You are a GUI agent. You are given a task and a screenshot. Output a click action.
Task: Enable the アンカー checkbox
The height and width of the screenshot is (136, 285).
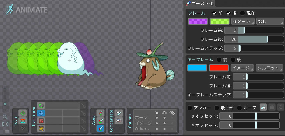point(190,108)
